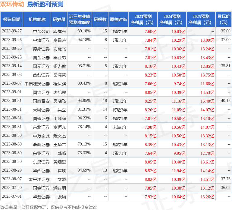Click researcher name 丁逸朦
The width and height of the screenshot is (232, 210).
click(60, 118)
